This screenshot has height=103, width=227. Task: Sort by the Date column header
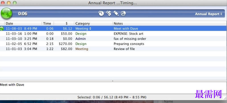pyautogui.click(x=23, y=23)
